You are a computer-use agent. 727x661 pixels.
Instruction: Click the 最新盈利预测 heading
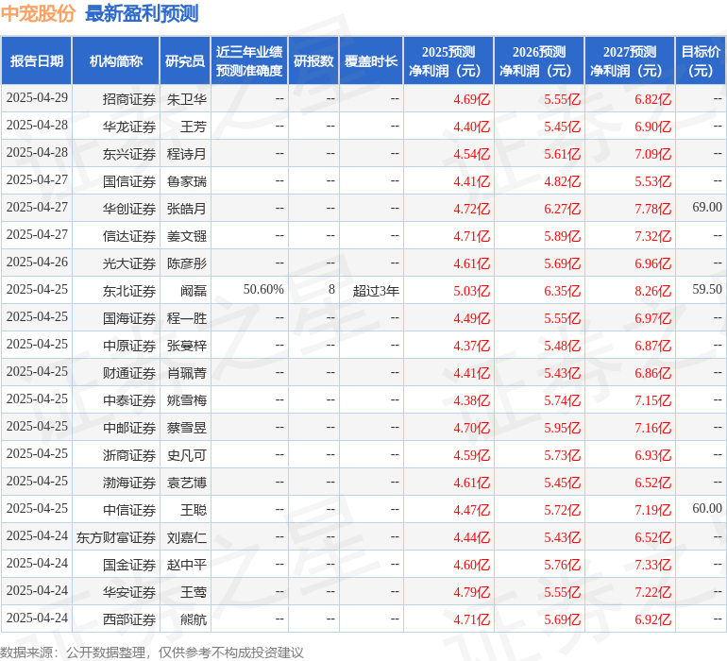(x=142, y=13)
